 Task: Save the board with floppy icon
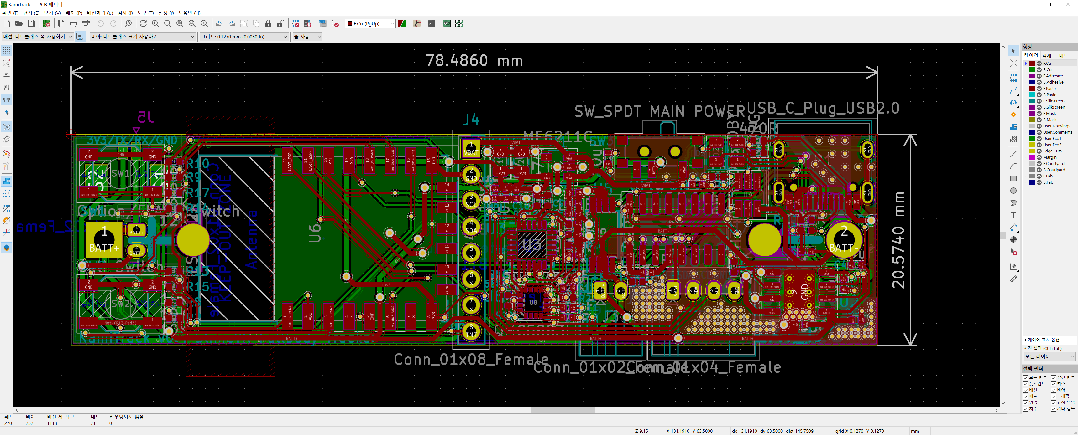[31, 24]
